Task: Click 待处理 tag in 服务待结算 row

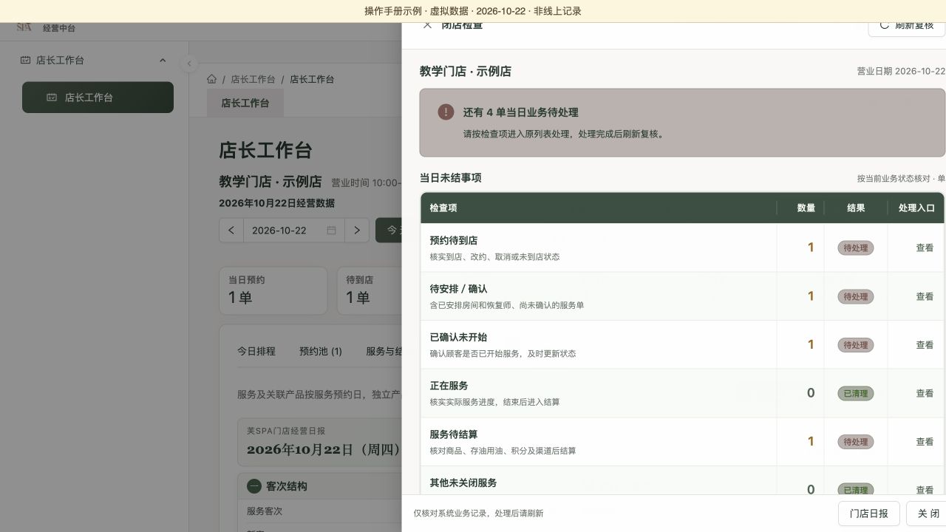Action: tap(856, 442)
